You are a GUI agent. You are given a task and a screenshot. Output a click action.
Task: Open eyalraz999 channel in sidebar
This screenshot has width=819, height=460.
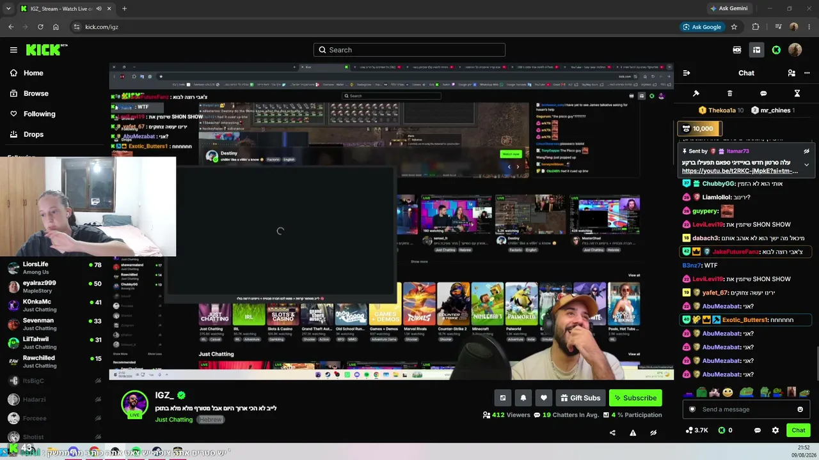click(54, 287)
